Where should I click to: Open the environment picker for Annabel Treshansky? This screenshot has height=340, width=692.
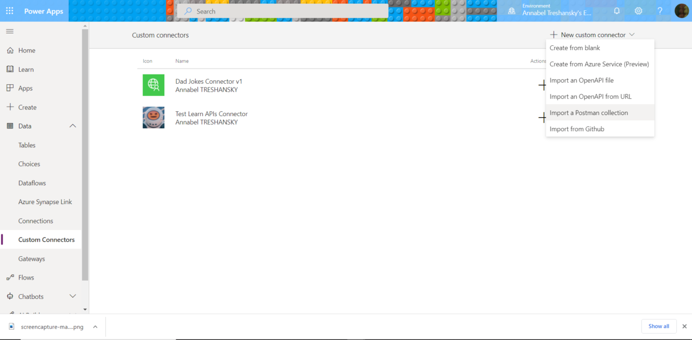click(556, 11)
